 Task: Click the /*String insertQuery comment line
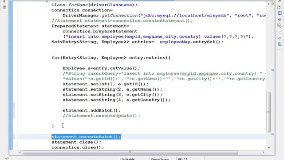pyautogui.click(x=165, y=73)
